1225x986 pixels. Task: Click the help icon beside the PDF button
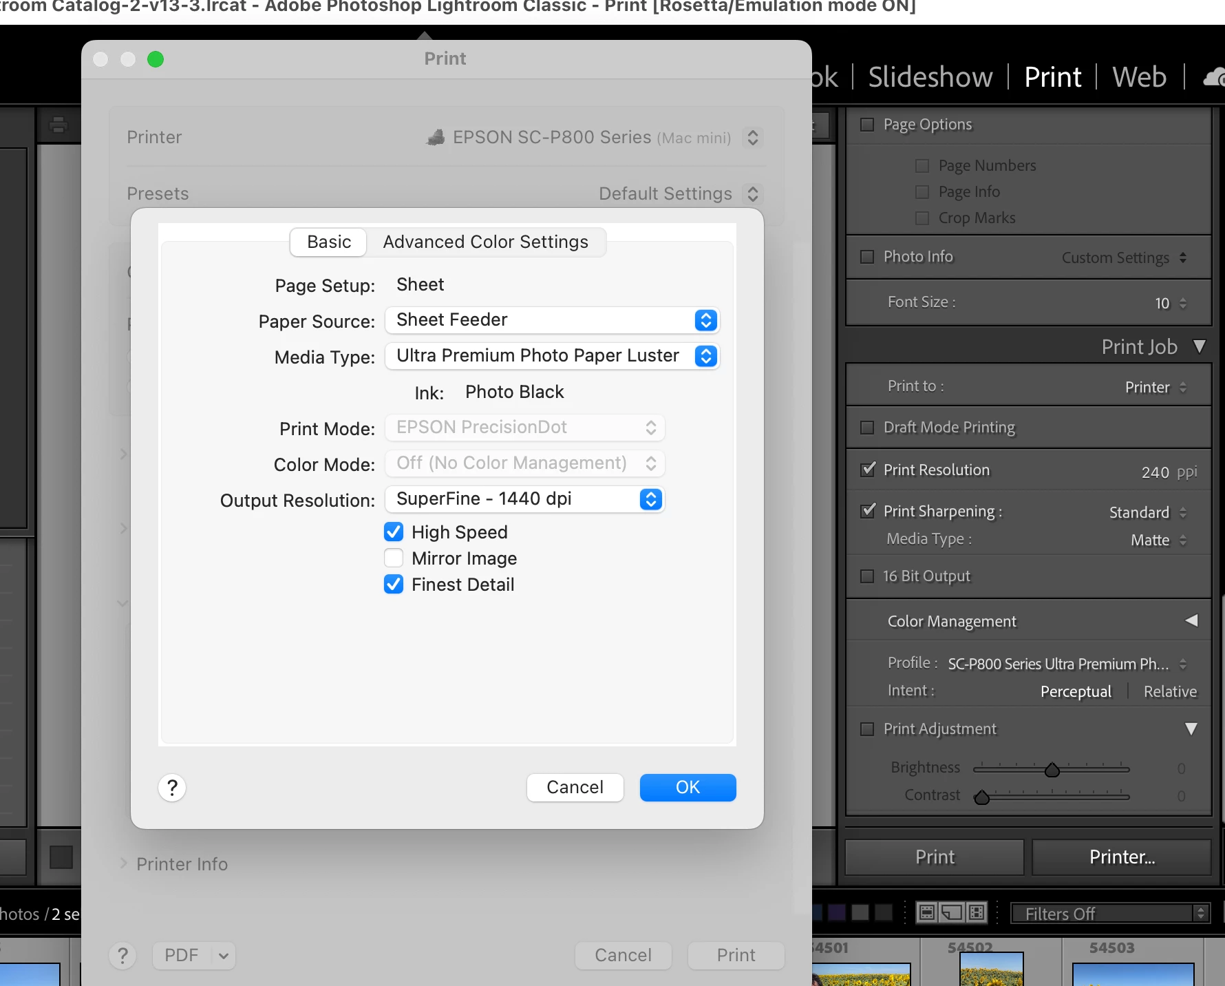click(x=122, y=955)
